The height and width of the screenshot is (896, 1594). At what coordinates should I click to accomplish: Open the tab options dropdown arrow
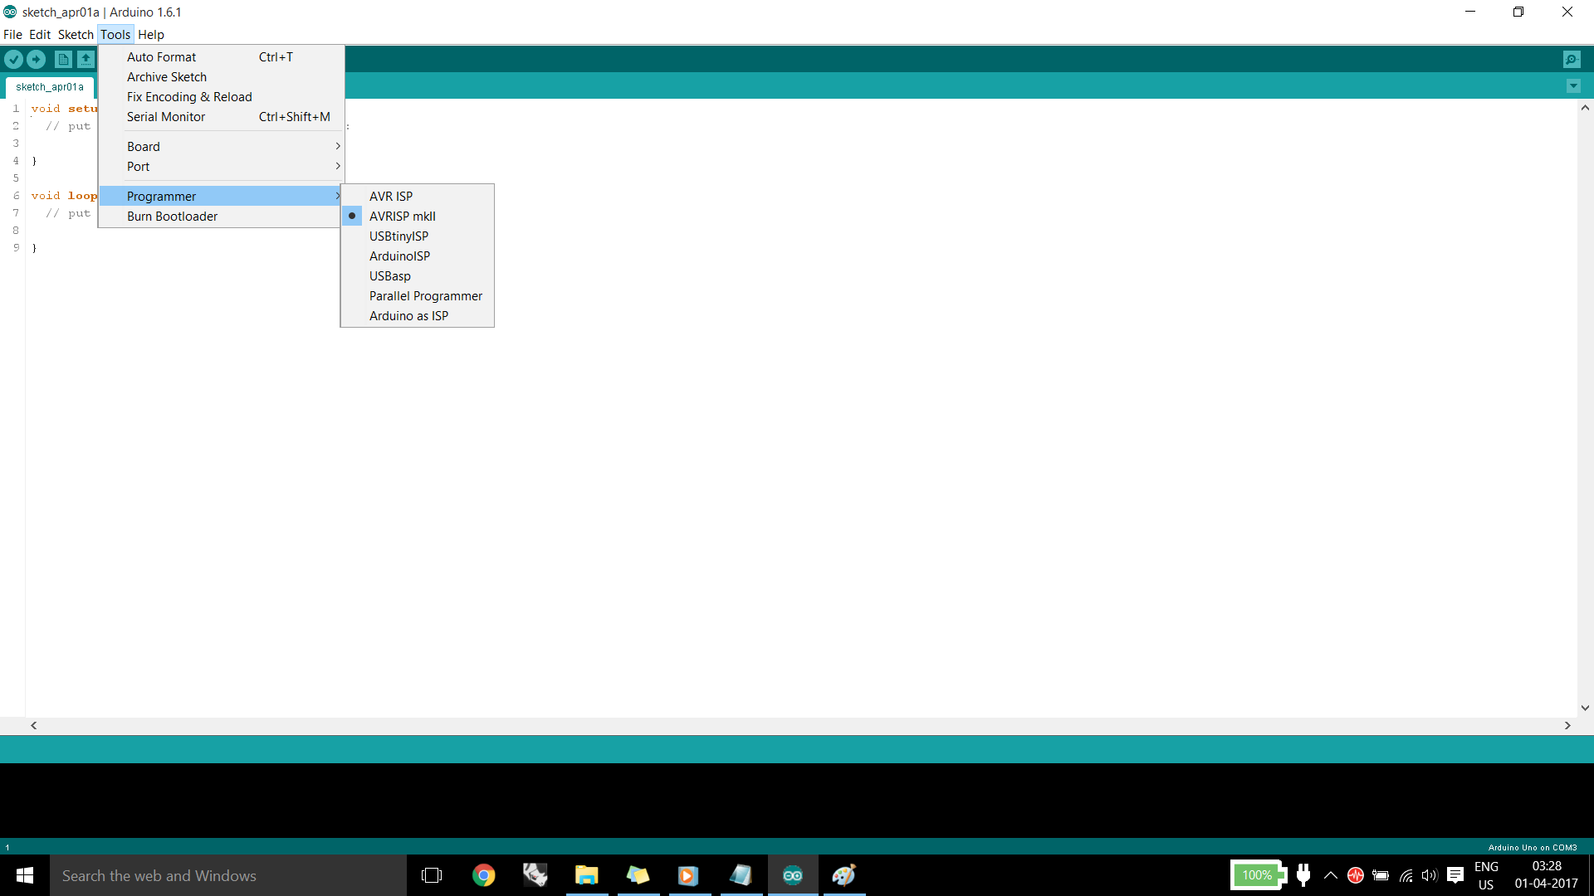1573,86
